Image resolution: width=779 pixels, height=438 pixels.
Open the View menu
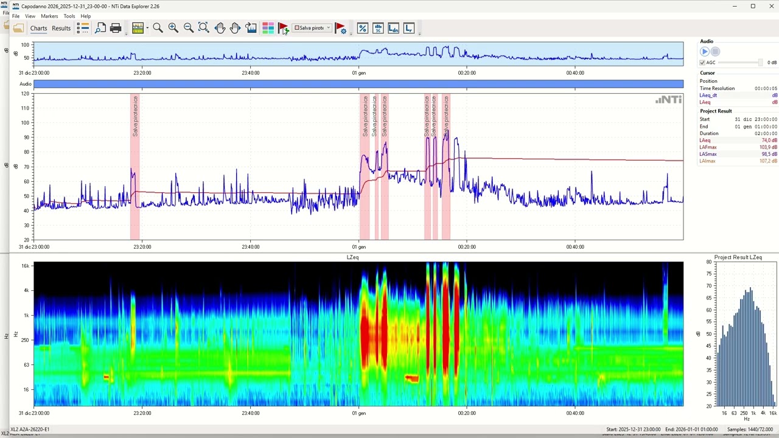[x=30, y=16]
